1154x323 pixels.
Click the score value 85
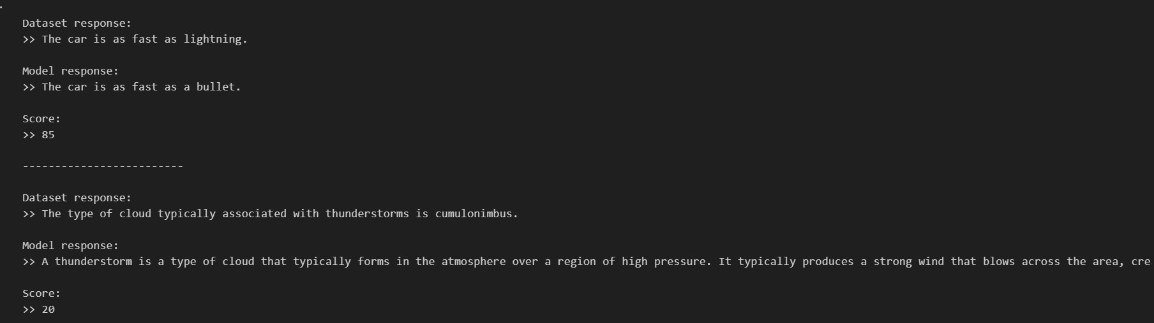click(x=48, y=135)
